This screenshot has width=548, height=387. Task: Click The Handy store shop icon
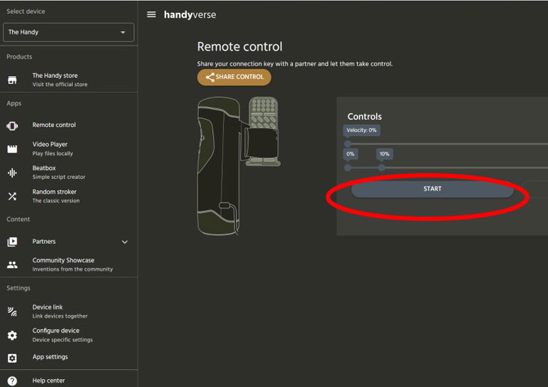click(x=12, y=80)
